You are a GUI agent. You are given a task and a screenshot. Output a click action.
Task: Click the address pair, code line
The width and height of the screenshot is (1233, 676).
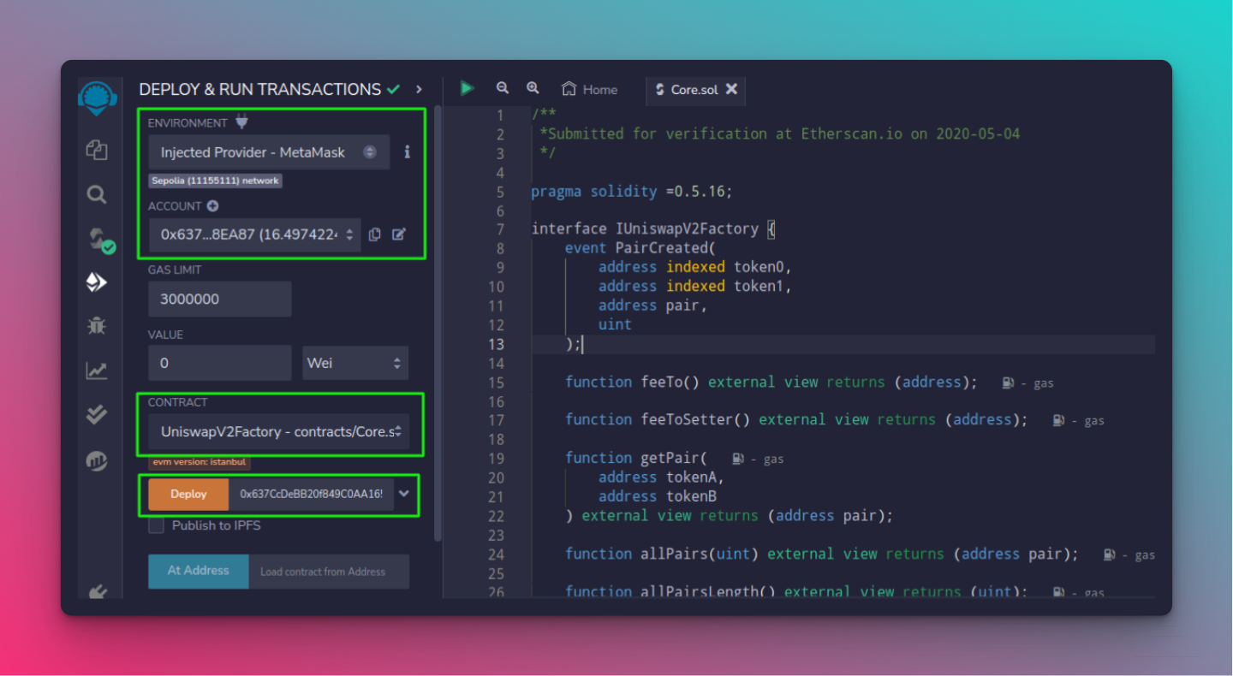pos(653,305)
